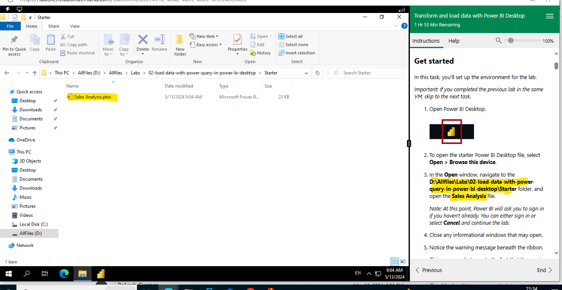
Task: Select the Share ribbon tab
Action: pyautogui.click(x=54, y=26)
